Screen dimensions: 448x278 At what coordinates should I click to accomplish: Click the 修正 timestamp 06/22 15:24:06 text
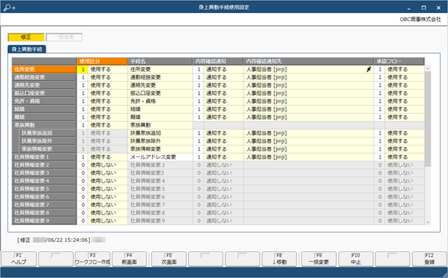54,240
